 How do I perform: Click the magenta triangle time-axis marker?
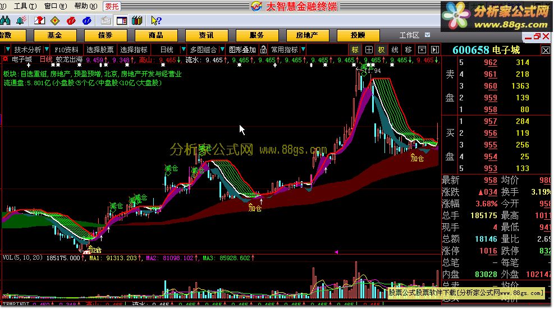coord(336,252)
